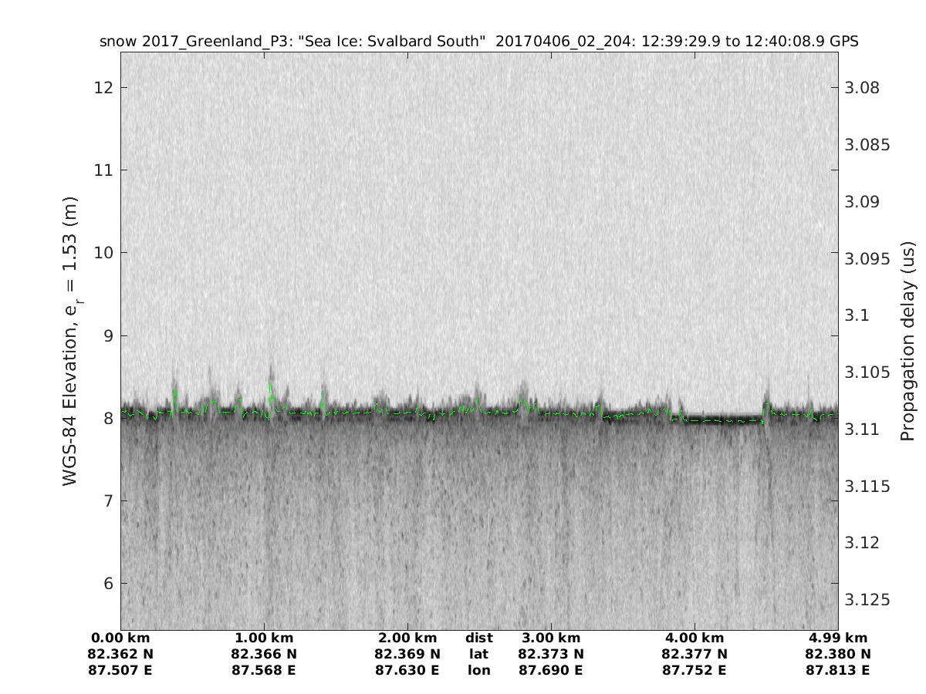The image size is (926, 694).
Task: Click the 6 tick on elevation axis
Action: (x=107, y=583)
